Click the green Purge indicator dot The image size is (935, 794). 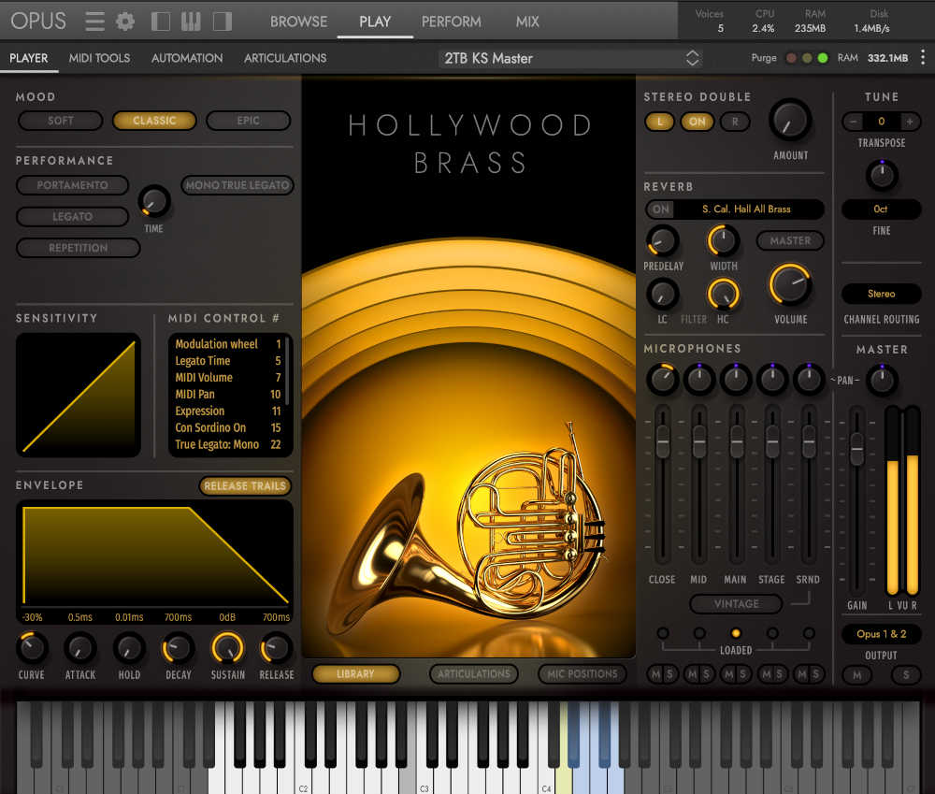821,58
